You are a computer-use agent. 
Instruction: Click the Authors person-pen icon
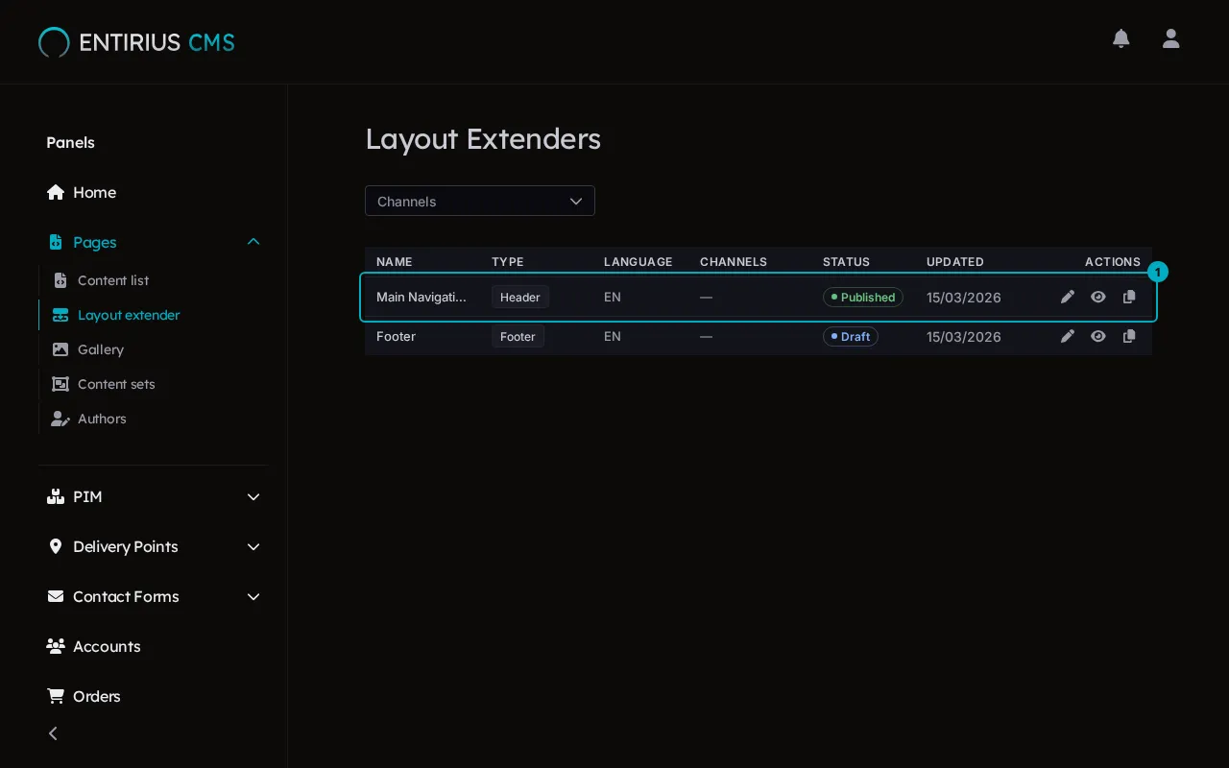pyautogui.click(x=60, y=419)
